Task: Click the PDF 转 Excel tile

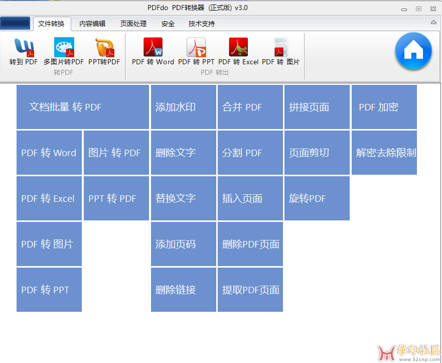Action: (49, 198)
